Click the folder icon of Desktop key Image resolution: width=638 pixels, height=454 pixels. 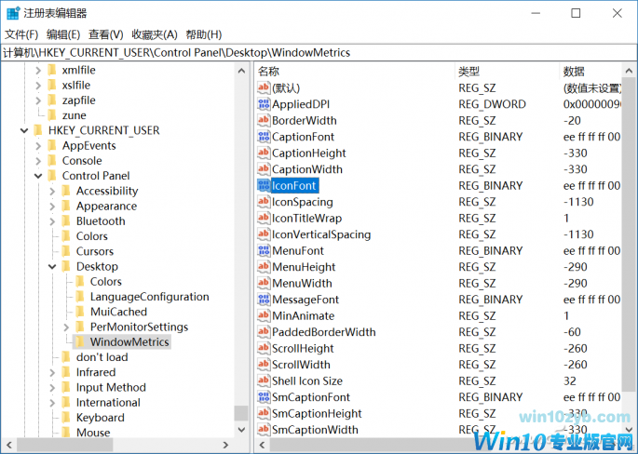pyautogui.click(x=66, y=266)
